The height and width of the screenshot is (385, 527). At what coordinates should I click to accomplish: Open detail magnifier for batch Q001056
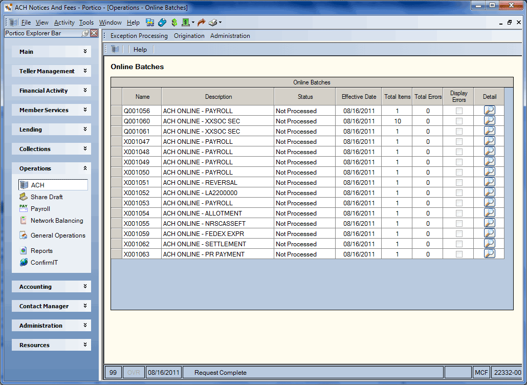(489, 110)
